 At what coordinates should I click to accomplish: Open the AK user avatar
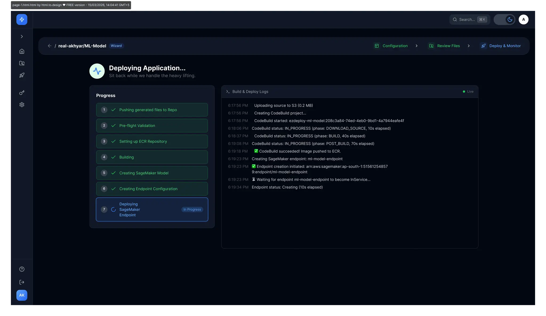[22, 295]
